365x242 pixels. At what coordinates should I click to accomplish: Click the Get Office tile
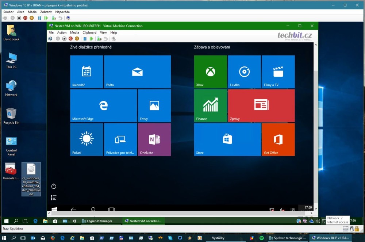point(278,139)
